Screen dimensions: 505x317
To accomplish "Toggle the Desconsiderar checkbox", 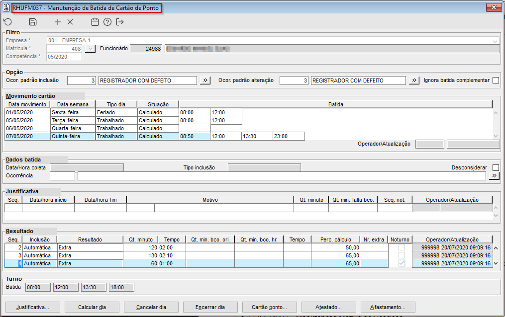I will coord(496,167).
